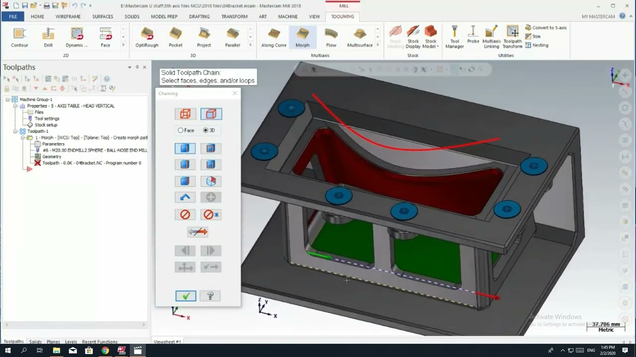Choose the Drill toolpath

(48, 37)
